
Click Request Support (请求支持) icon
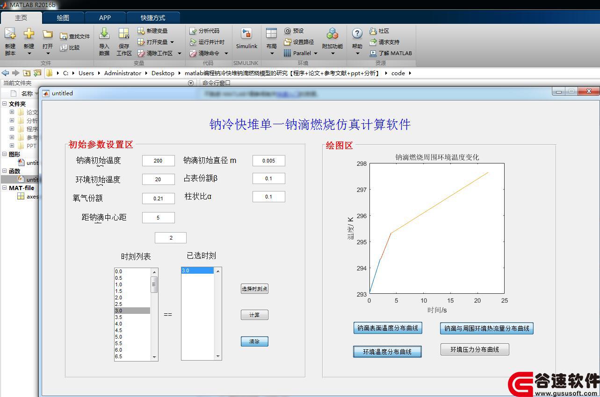pyautogui.click(x=373, y=42)
